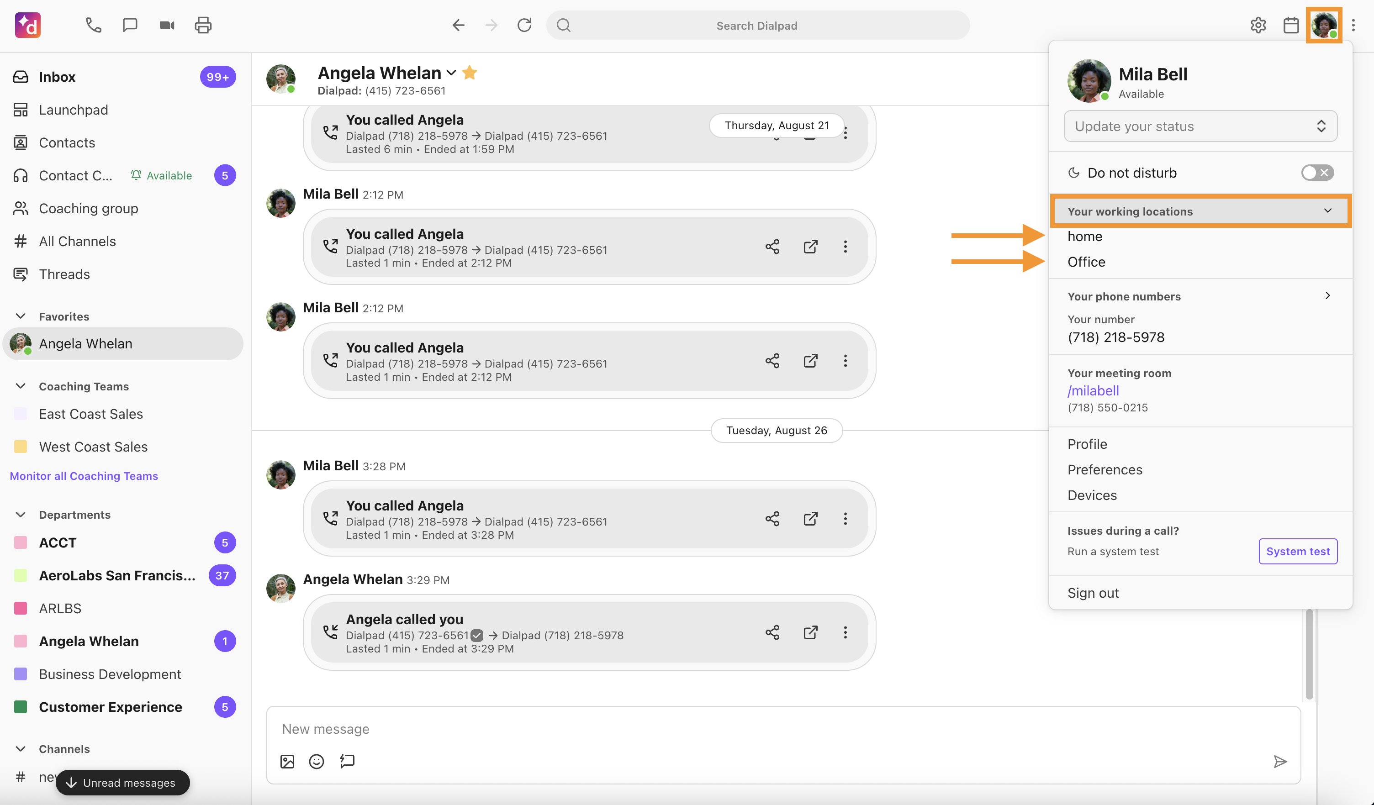Open Devices from user menu

pos(1092,495)
